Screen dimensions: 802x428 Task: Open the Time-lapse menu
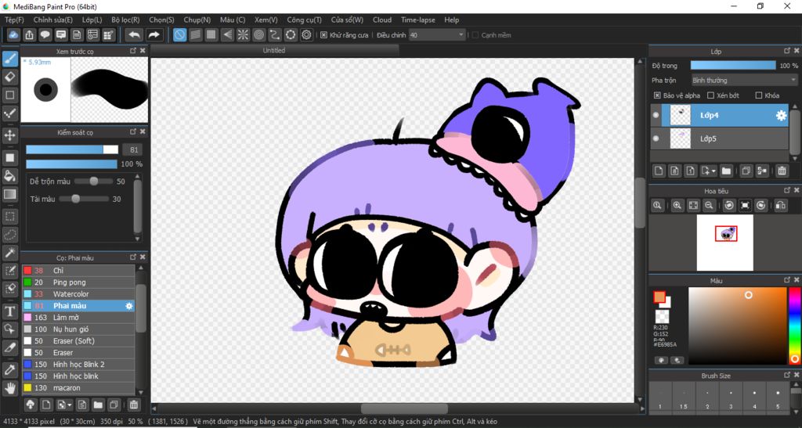click(418, 20)
